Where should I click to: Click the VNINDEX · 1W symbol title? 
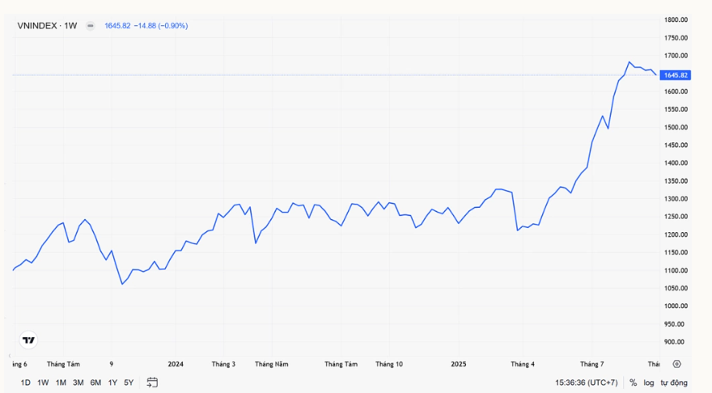(x=47, y=26)
